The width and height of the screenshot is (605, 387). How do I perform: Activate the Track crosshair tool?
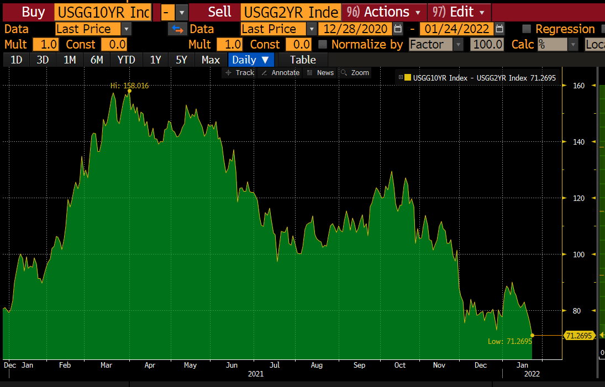(240, 72)
